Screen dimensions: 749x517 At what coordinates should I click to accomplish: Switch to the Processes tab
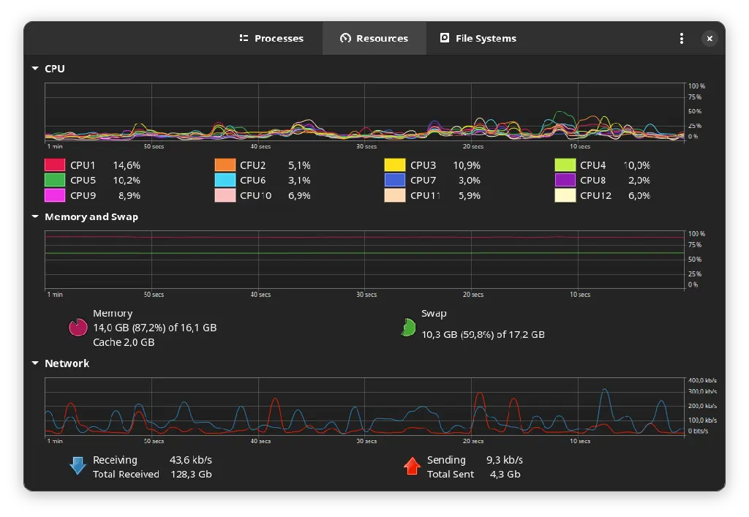pyautogui.click(x=271, y=39)
